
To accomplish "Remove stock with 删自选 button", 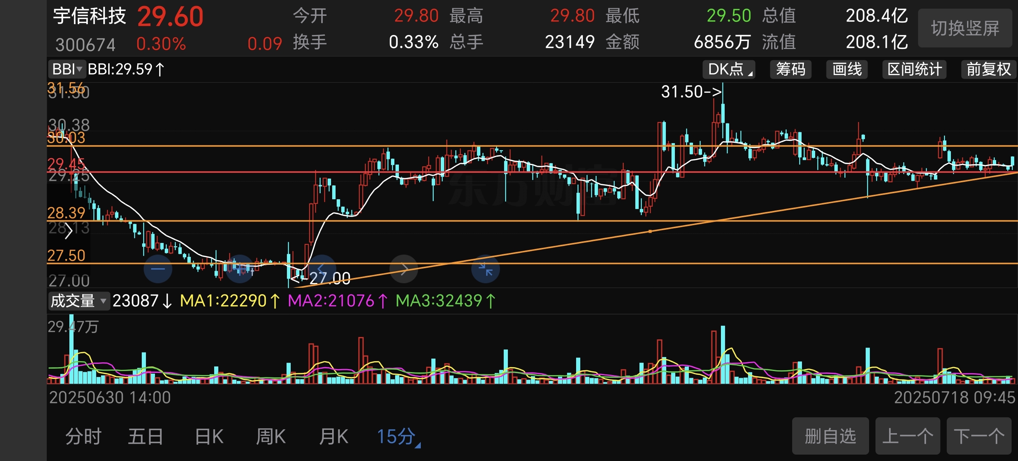I will (x=830, y=436).
